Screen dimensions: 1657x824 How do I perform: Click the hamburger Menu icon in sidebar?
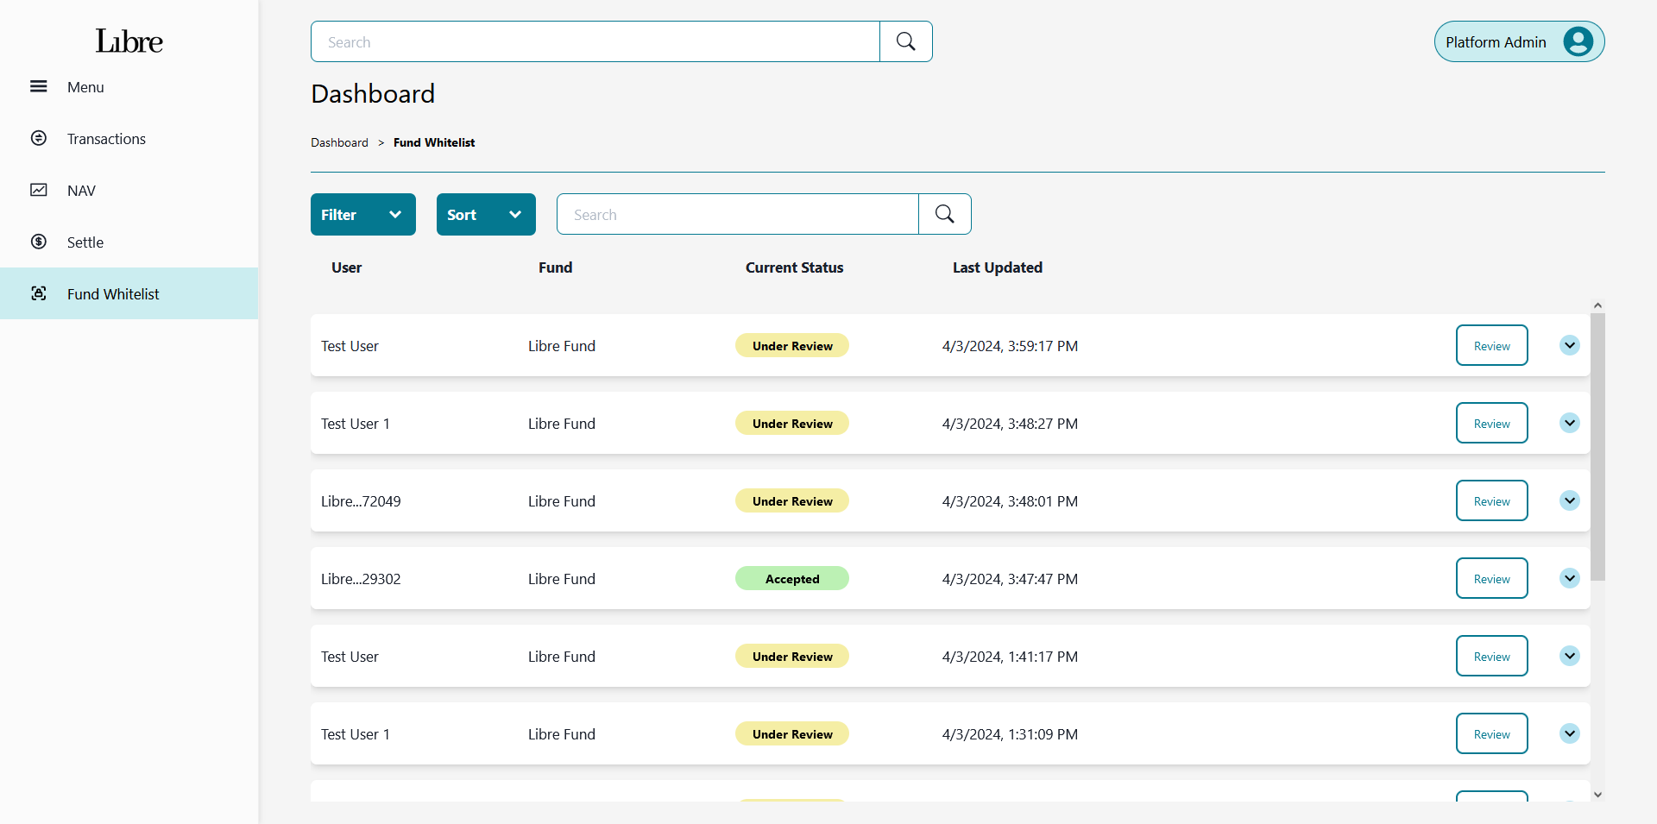click(x=39, y=86)
